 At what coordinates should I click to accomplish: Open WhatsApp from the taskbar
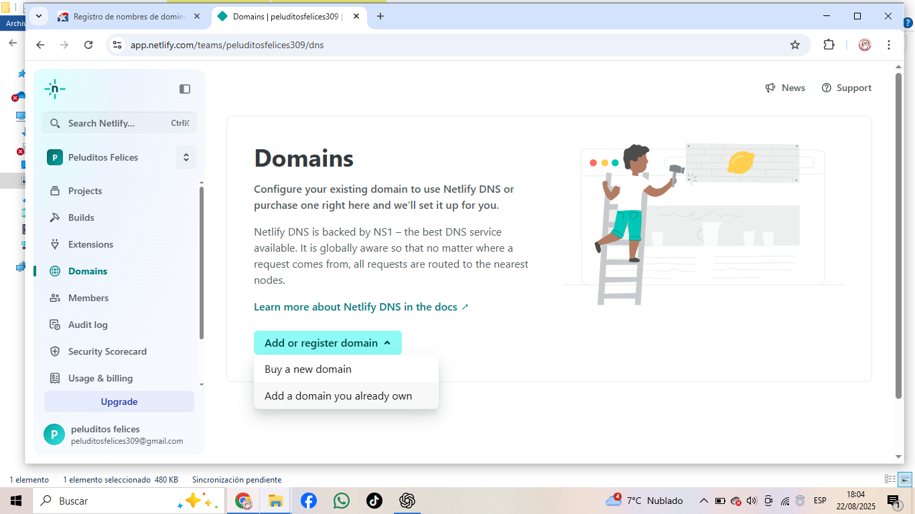pyautogui.click(x=342, y=501)
